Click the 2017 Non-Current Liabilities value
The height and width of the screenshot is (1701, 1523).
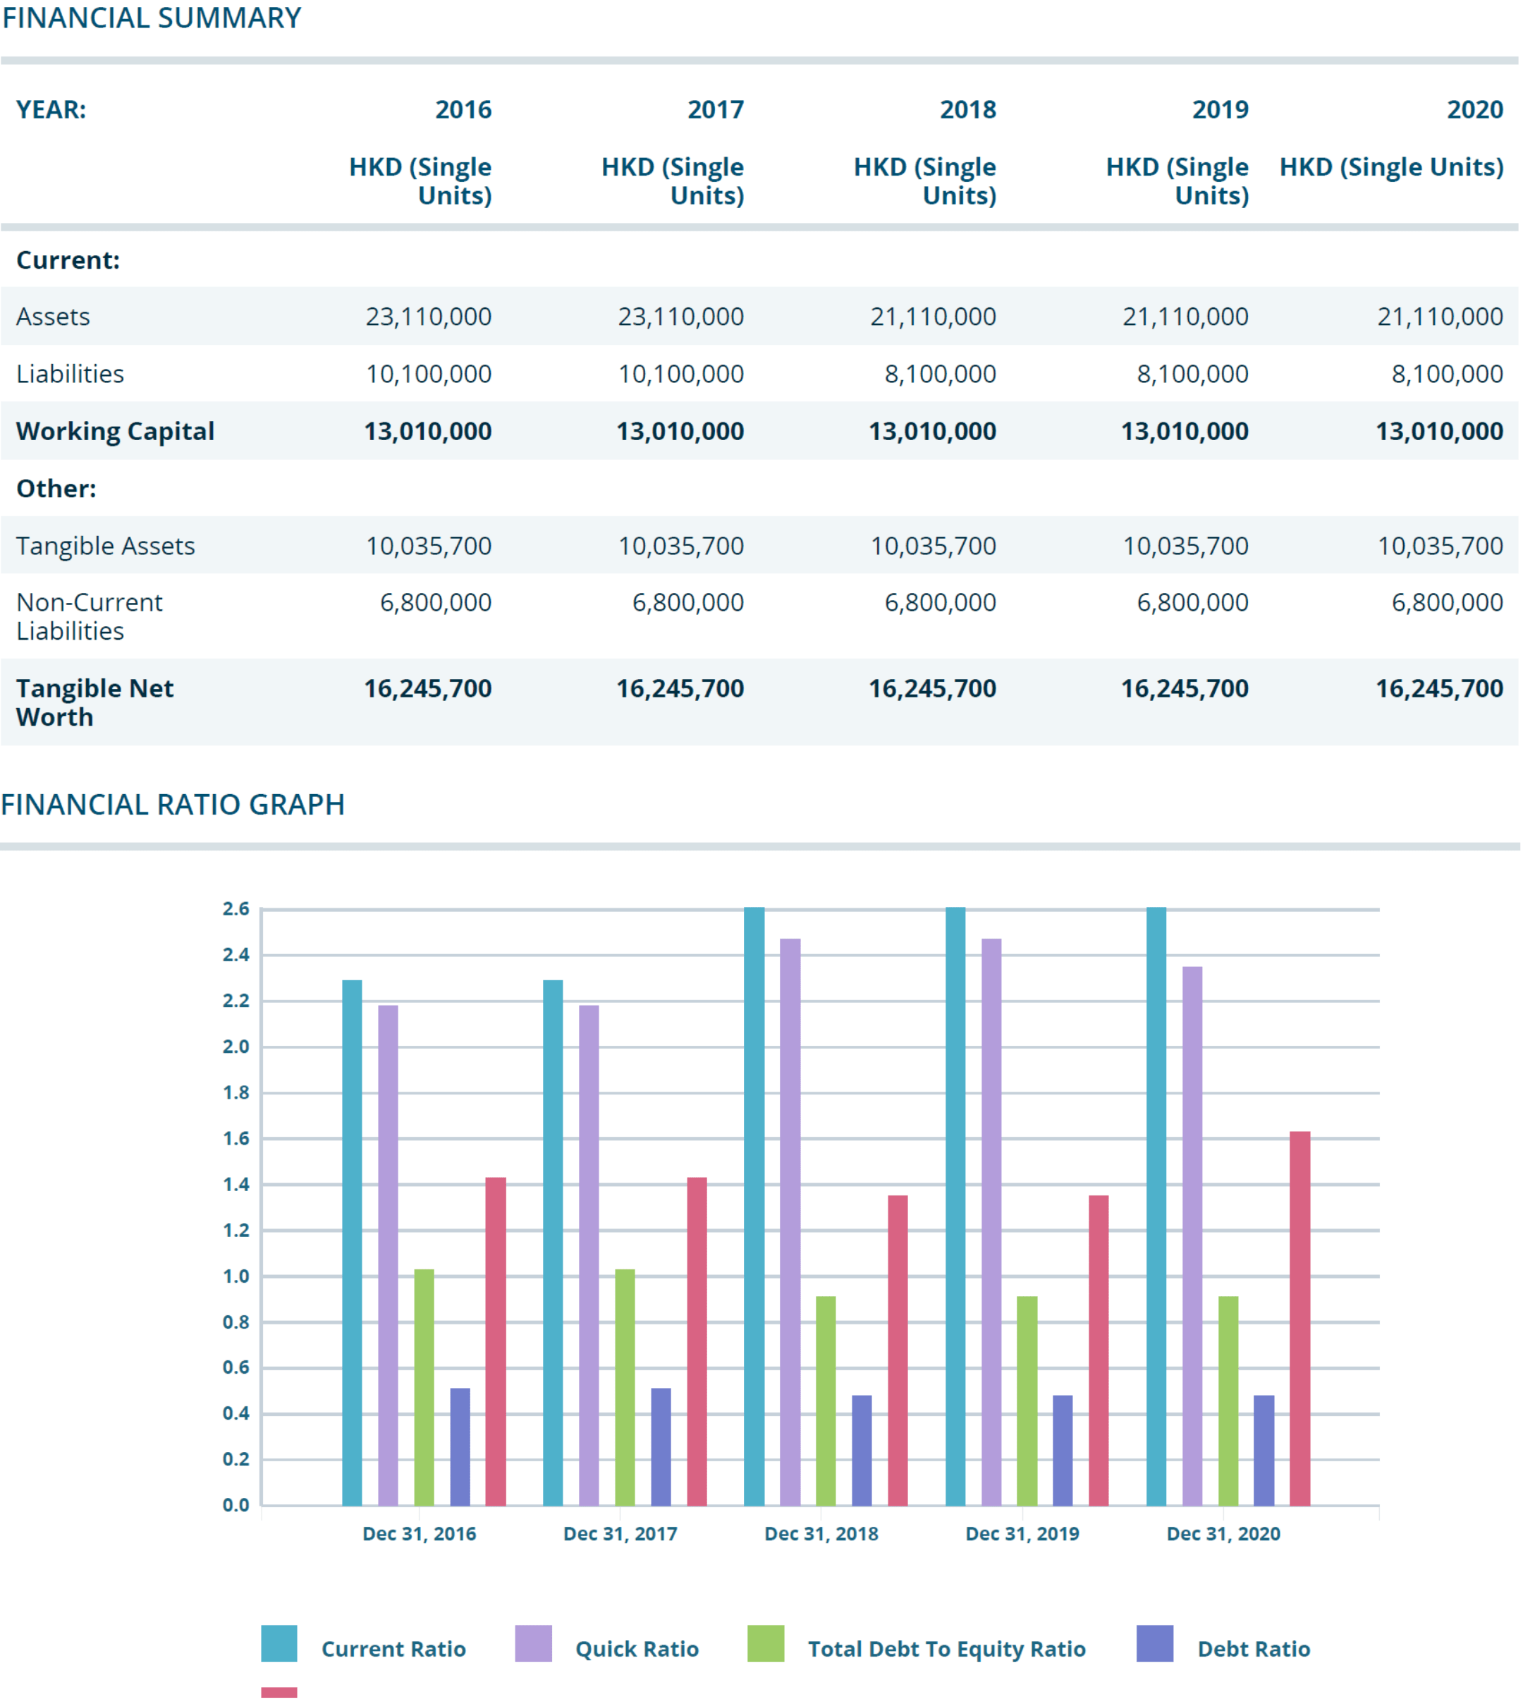[x=688, y=603]
